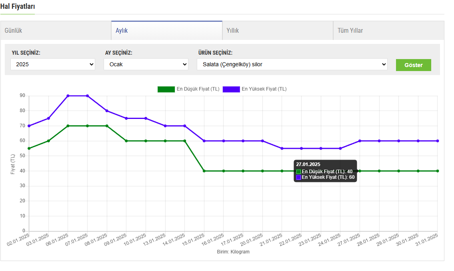Open the product dropdown Salata (Çengelköy) silor
Viewport: 454px width, 271px height.
(292, 64)
